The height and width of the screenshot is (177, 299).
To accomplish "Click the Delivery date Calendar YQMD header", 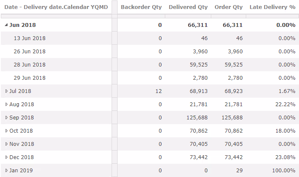I will (x=56, y=7).
